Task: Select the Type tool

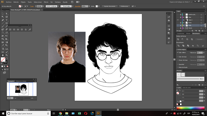Action: (7, 20)
